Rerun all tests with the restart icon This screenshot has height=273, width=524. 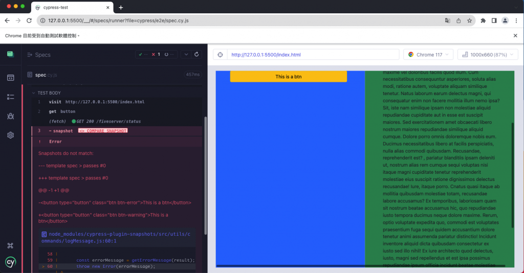point(196,54)
